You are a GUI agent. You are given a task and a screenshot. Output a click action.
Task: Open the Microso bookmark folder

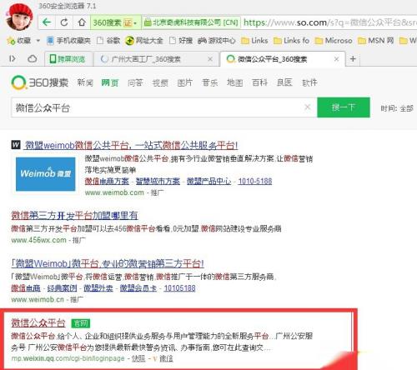pos(334,41)
